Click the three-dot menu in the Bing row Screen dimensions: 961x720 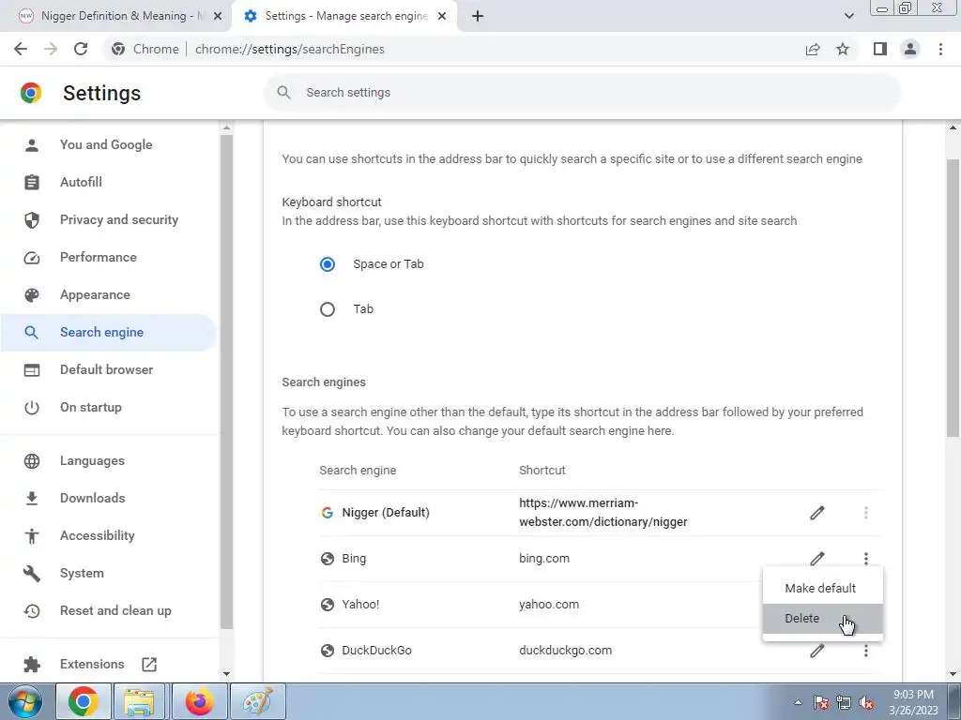tap(866, 559)
